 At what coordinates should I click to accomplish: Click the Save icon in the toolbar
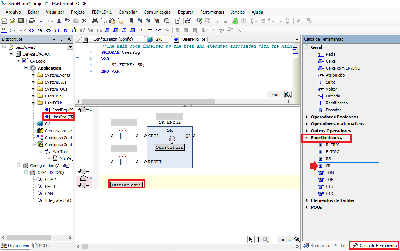coord(21,21)
